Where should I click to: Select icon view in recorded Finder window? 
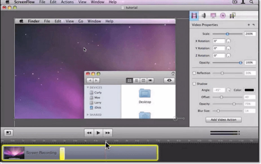(x=129, y=80)
